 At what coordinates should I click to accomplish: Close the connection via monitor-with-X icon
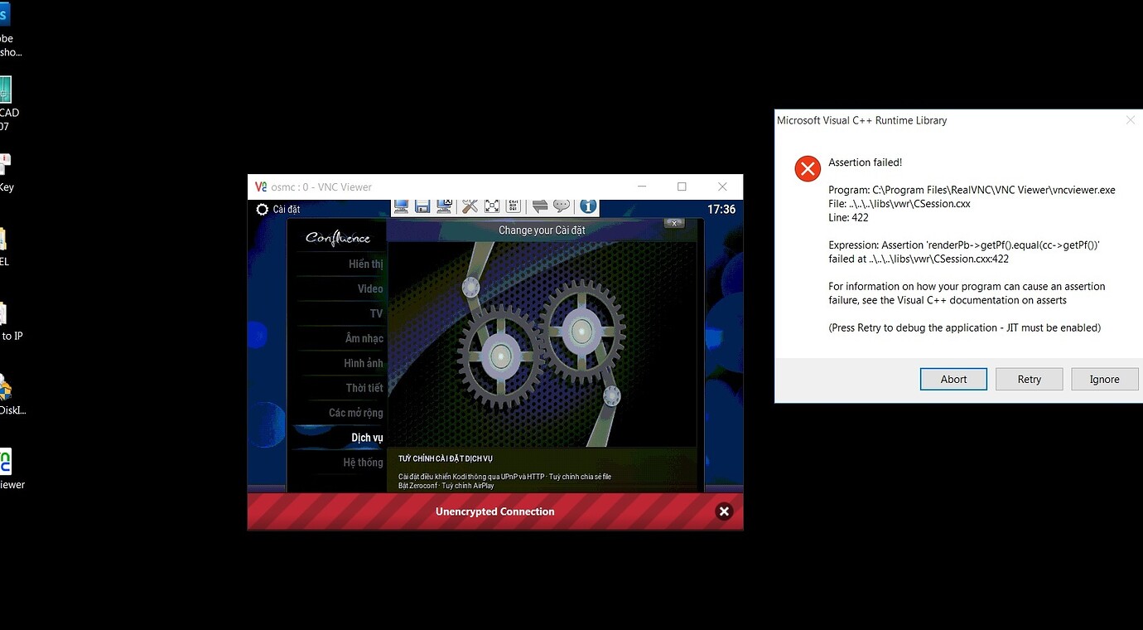444,206
